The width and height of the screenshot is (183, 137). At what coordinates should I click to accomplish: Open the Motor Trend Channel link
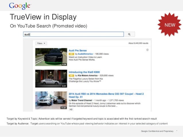click(x=82, y=100)
